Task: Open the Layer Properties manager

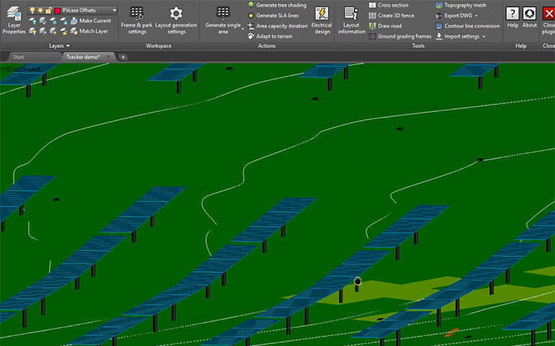Action: pos(14,20)
